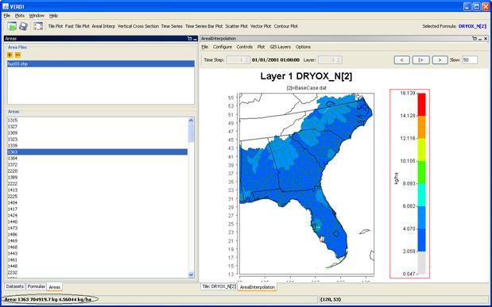
Task: Click the tile all plots window icon
Action: (x=38, y=26)
